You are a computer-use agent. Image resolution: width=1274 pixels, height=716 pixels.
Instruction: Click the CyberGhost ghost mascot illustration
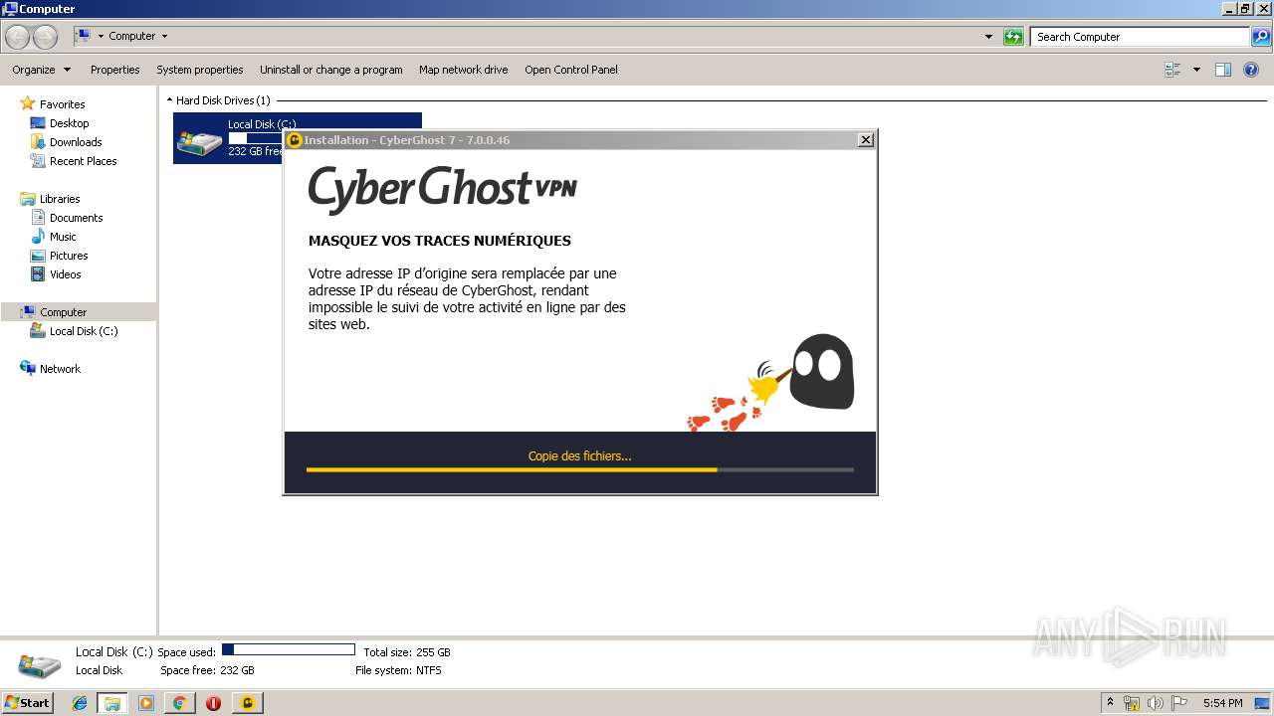coord(821,372)
